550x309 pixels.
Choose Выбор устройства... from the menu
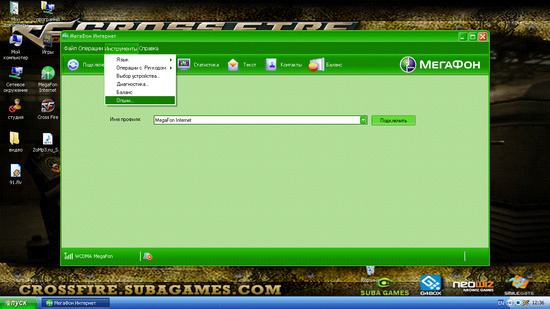tap(140, 76)
